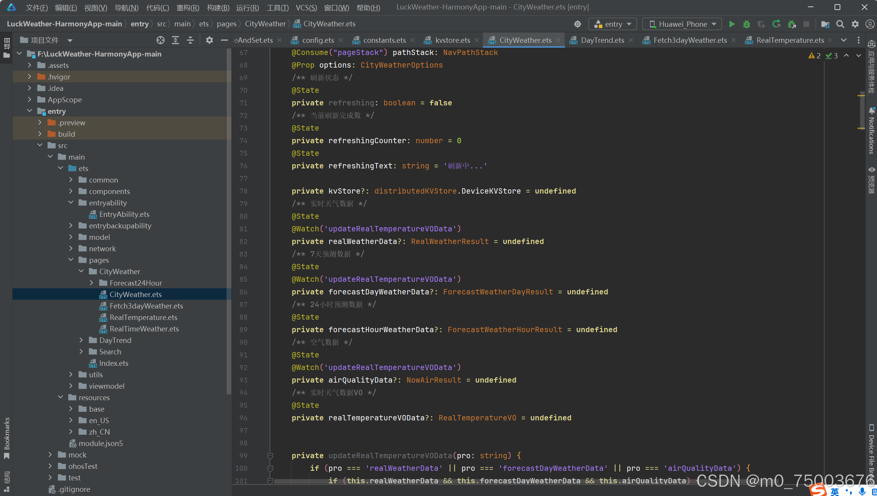
Task: Open the 构建(B) menu
Action: [x=218, y=7]
